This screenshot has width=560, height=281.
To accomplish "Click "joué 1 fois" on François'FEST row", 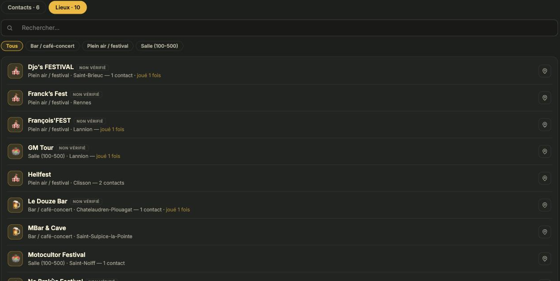I will point(112,129).
